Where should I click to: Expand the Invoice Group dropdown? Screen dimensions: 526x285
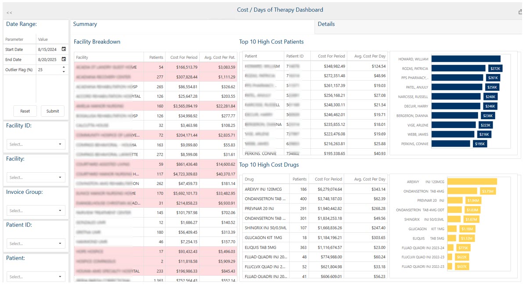click(36, 211)
